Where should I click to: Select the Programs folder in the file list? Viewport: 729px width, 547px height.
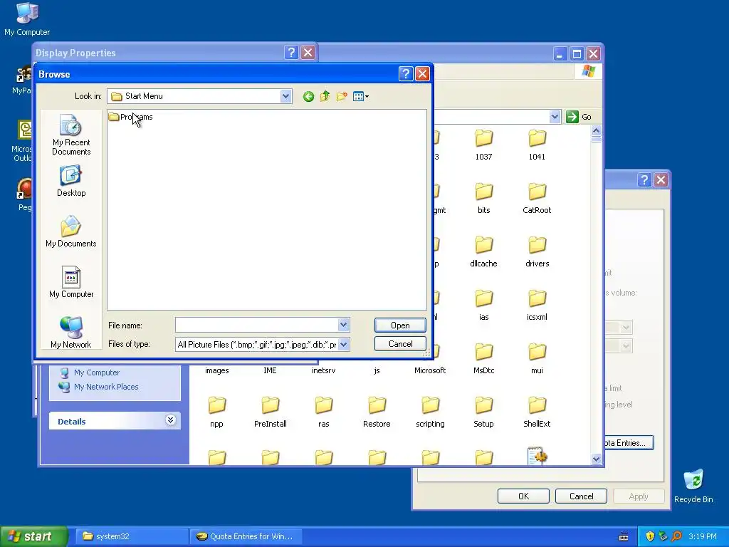tap(131, 117)
